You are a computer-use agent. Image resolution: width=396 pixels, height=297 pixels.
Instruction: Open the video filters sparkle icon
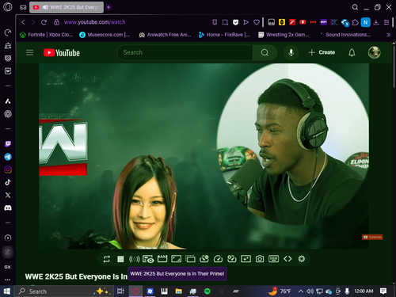[246, 259]
